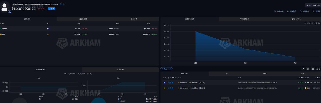The height and width of the screenshot is (103, 321).
Task: Open the 代币余额历史 token balance history tab
Action: click(x=244, y=19)
